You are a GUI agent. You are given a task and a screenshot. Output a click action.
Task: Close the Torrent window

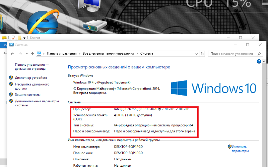point(253,38)
